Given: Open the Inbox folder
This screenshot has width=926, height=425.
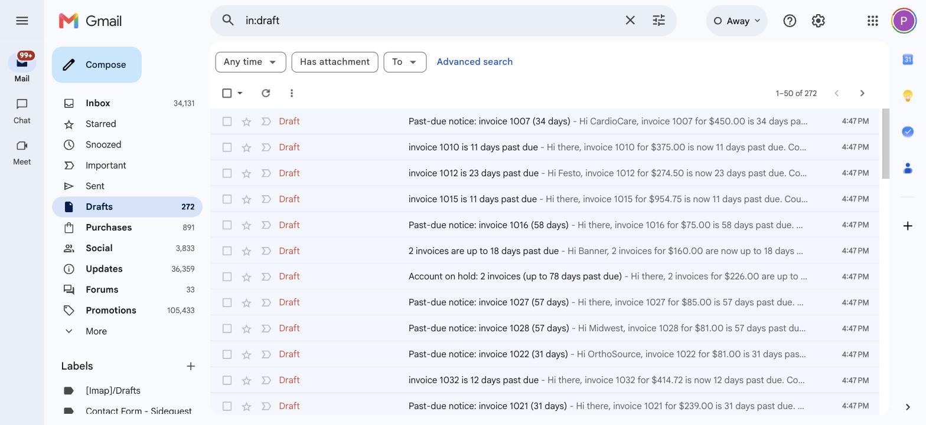Looking at the screenshot, I should coord(127,103).
